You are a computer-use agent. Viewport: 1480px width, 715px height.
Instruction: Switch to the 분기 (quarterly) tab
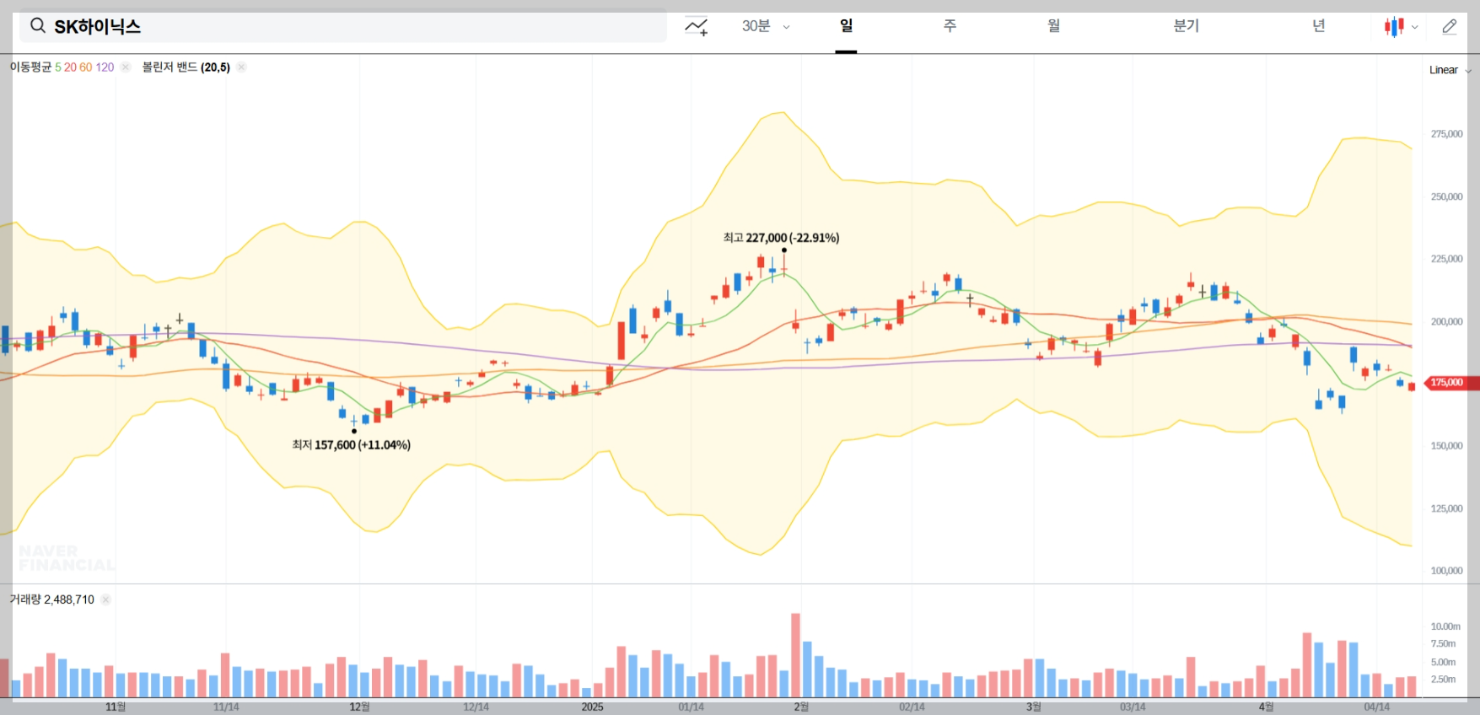(1186, 26)
